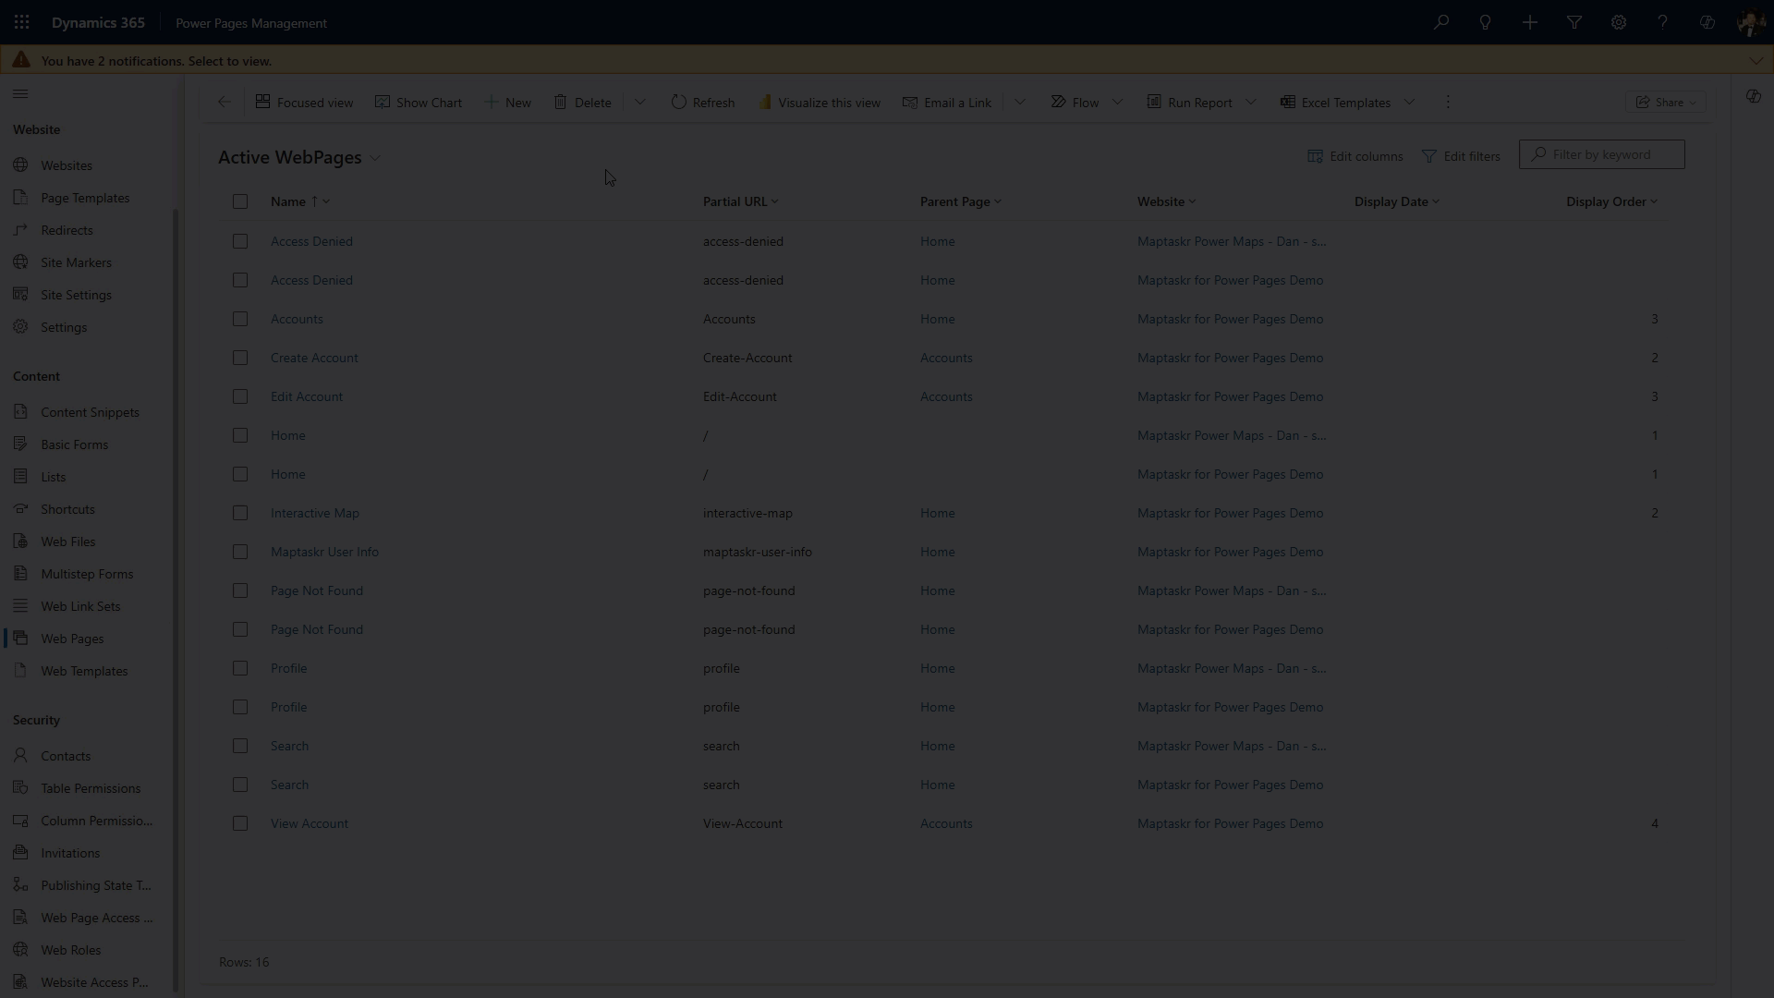Image resolution: width=1774 pixels, height=998 pixels.
Task: Check the Create Account row checkbox
Action: click(x=240, y=358)
